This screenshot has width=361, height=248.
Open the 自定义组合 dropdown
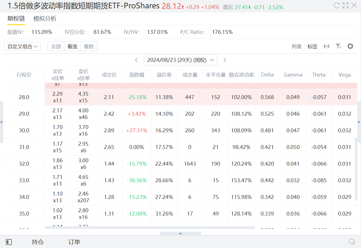click(22, 46)
